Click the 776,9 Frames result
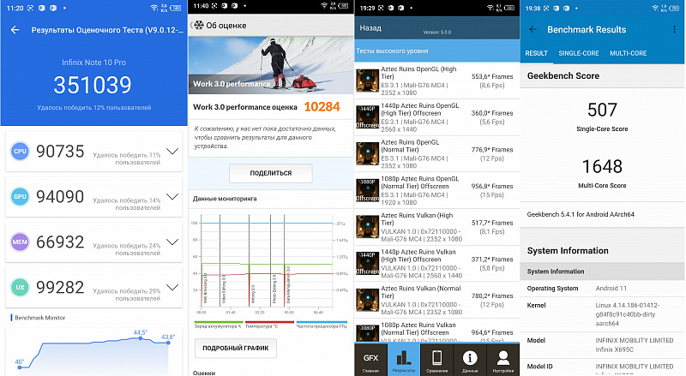This screenshot has width=686, height=376. tap(492, 150)
